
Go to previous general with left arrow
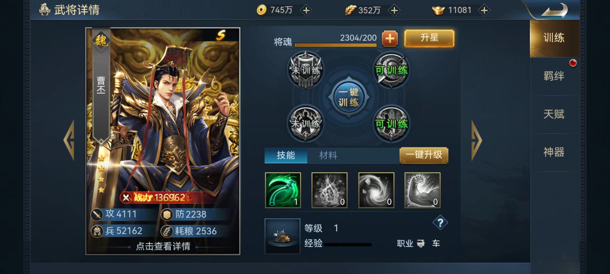[x=69, y=140]
